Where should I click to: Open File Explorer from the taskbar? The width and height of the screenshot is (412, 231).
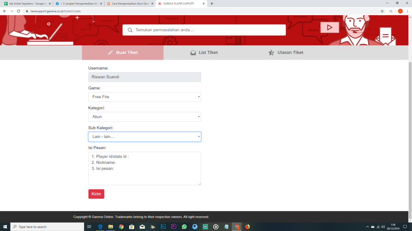111,227
